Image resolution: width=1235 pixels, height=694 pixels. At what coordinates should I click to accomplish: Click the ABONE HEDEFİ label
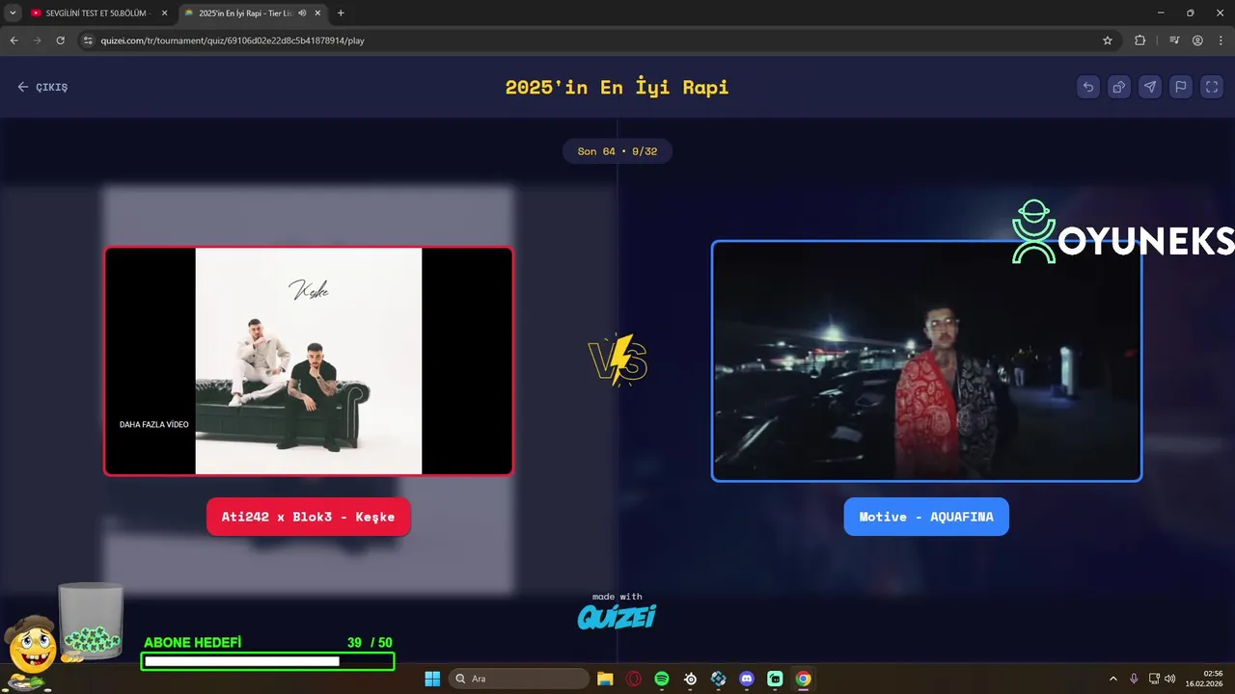193,643
